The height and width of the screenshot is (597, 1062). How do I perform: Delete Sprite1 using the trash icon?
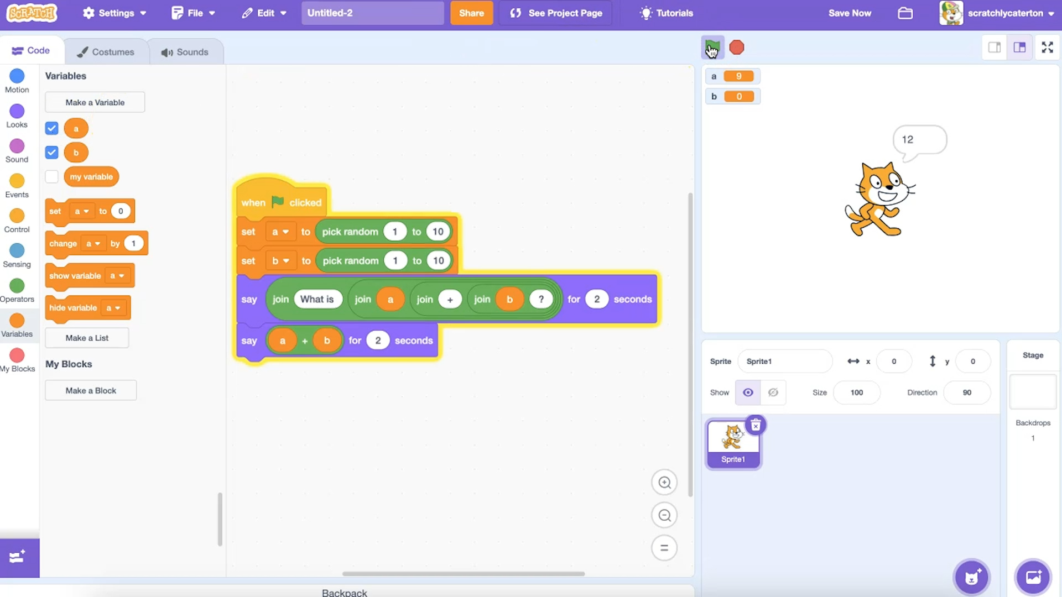756,425
